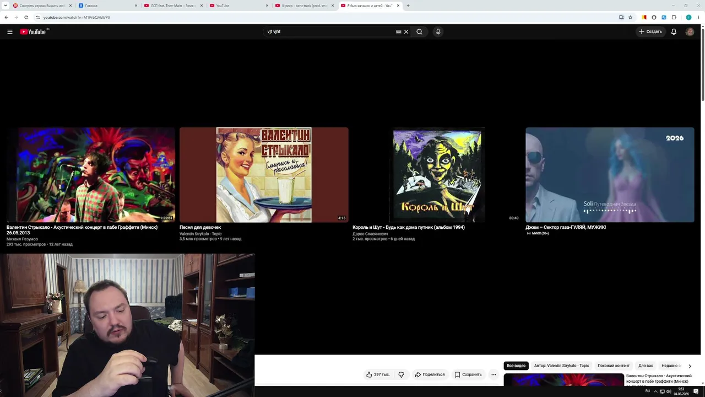705x397 pixels.
Task: Open the Валентин Стрыкало acoustic concert thumbnail
Action: [x=91, y=175]
